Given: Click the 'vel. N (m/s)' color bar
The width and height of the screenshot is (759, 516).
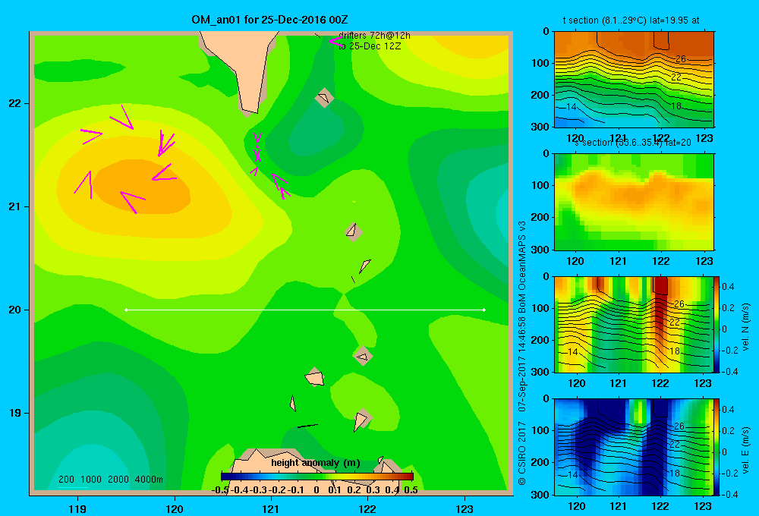Looking at the screenshot, I should click(716, 324).
